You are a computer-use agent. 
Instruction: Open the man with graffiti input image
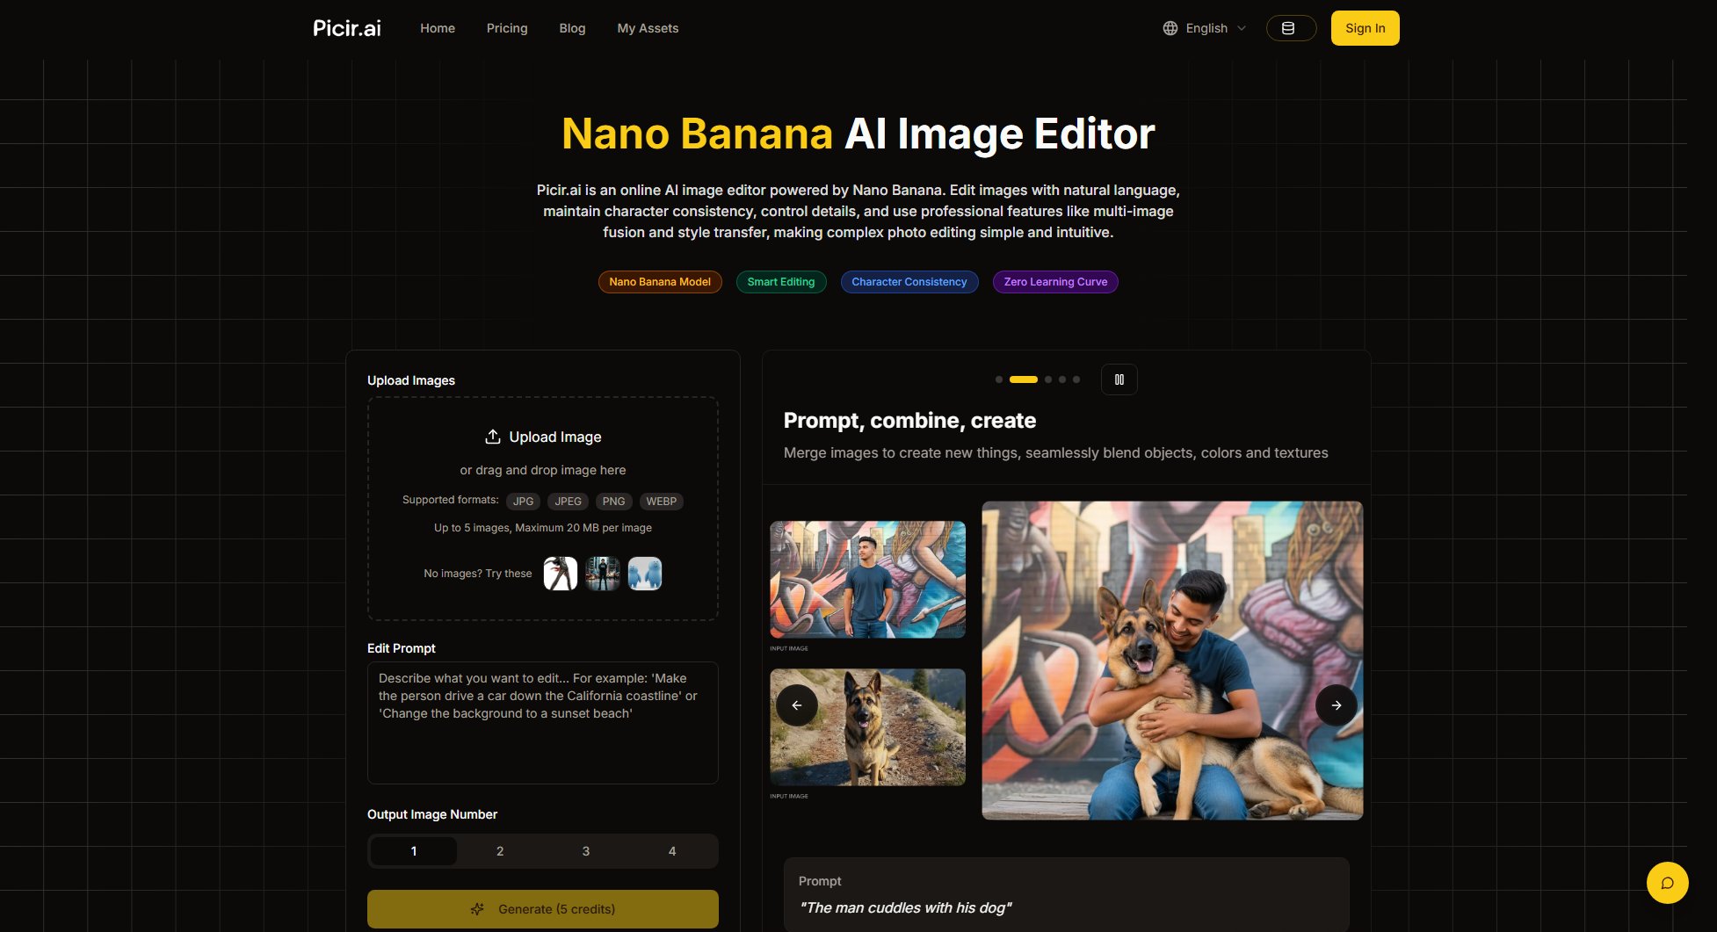pos(868,580)
